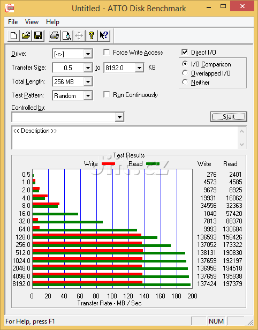Maximize the ATTO Disk Benchmark window
The height and width of the screenshot is (330, 258).
(223, 6)
